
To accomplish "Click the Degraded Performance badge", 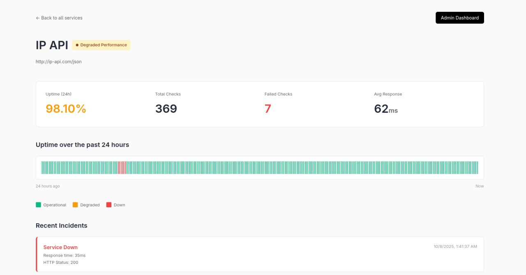I will (x=101, y=45).
